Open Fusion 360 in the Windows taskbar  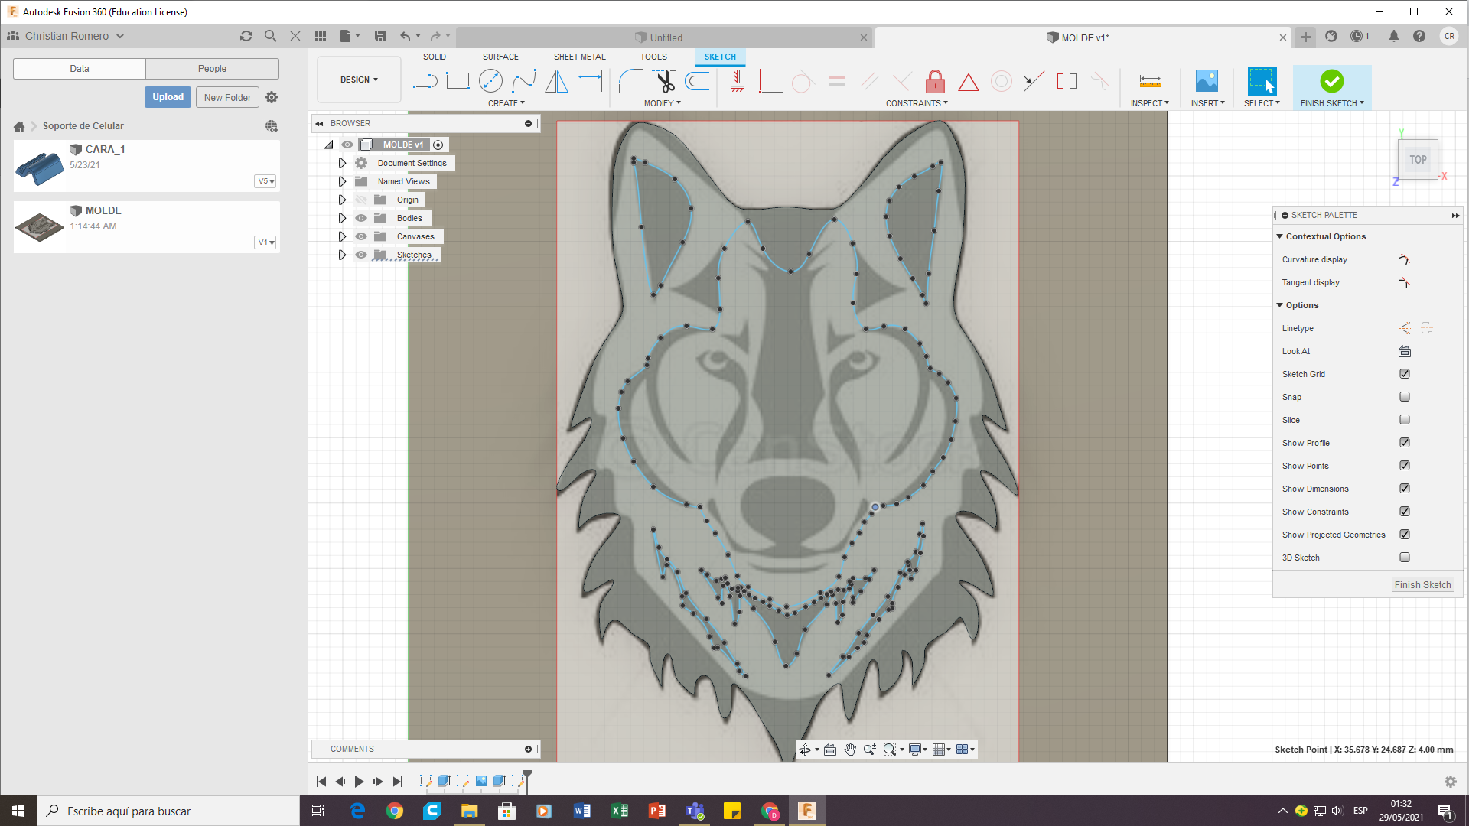pyautogui.click(x=806, y=811)
